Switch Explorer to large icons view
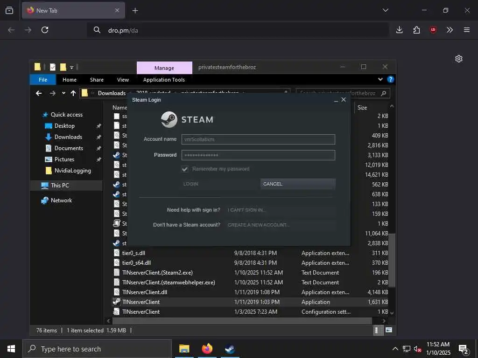Viewport: 478px width, 358px height. (389, 330)
